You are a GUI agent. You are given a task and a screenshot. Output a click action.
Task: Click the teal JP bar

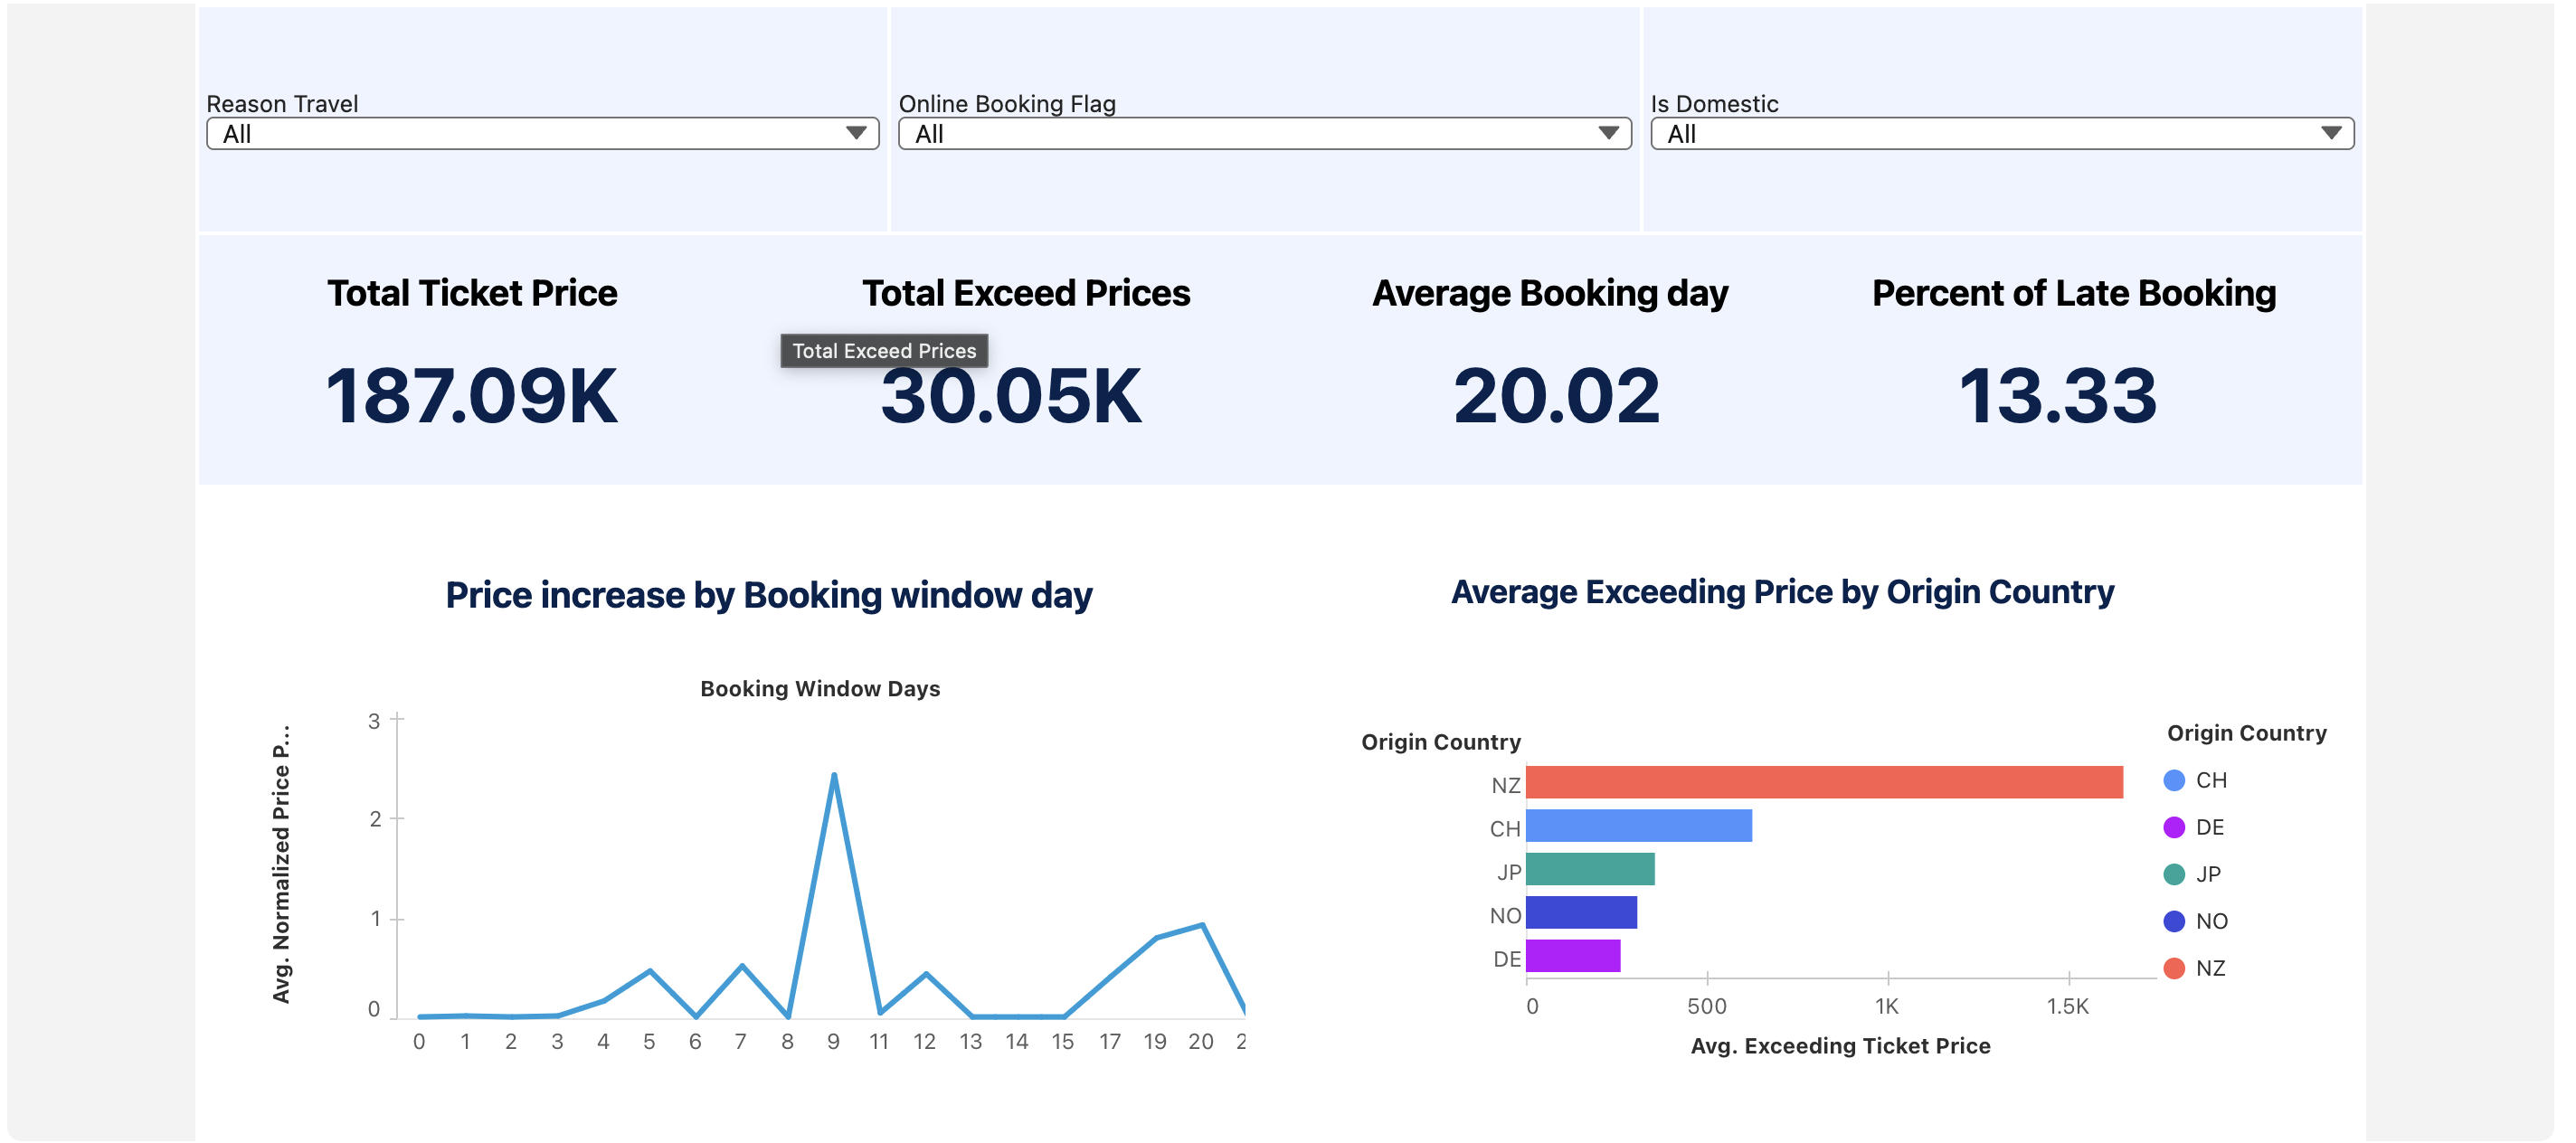click(1589, 870)
